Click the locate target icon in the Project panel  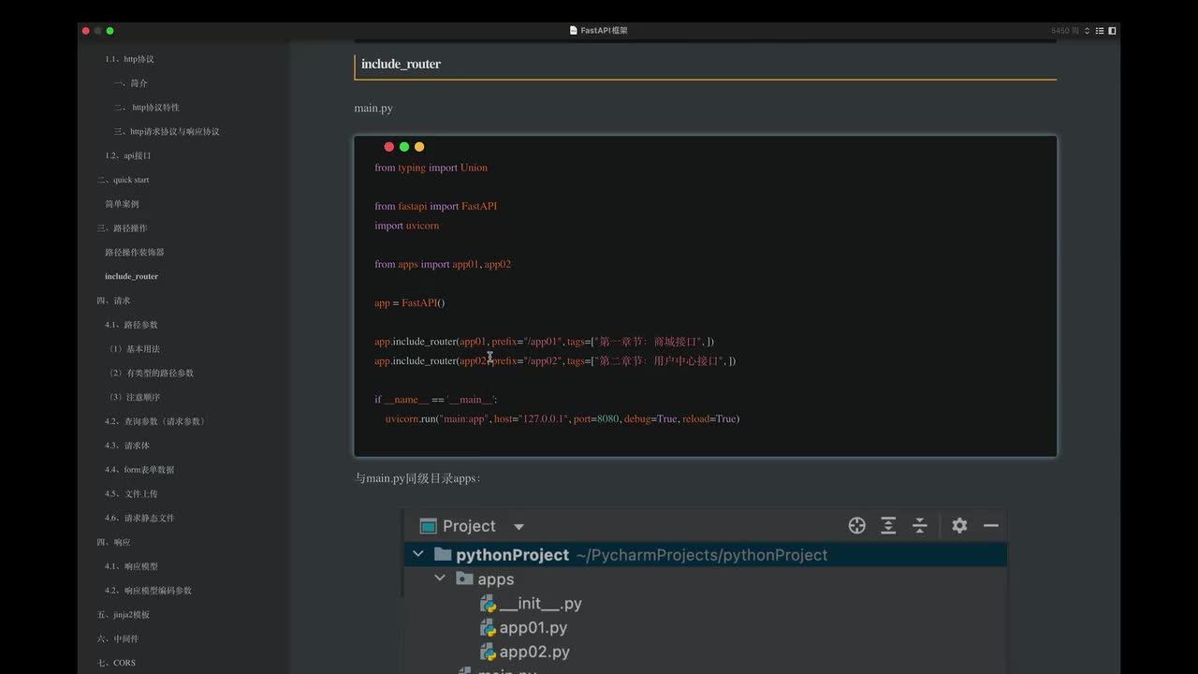pyautogui.click(x=856, y=526)
